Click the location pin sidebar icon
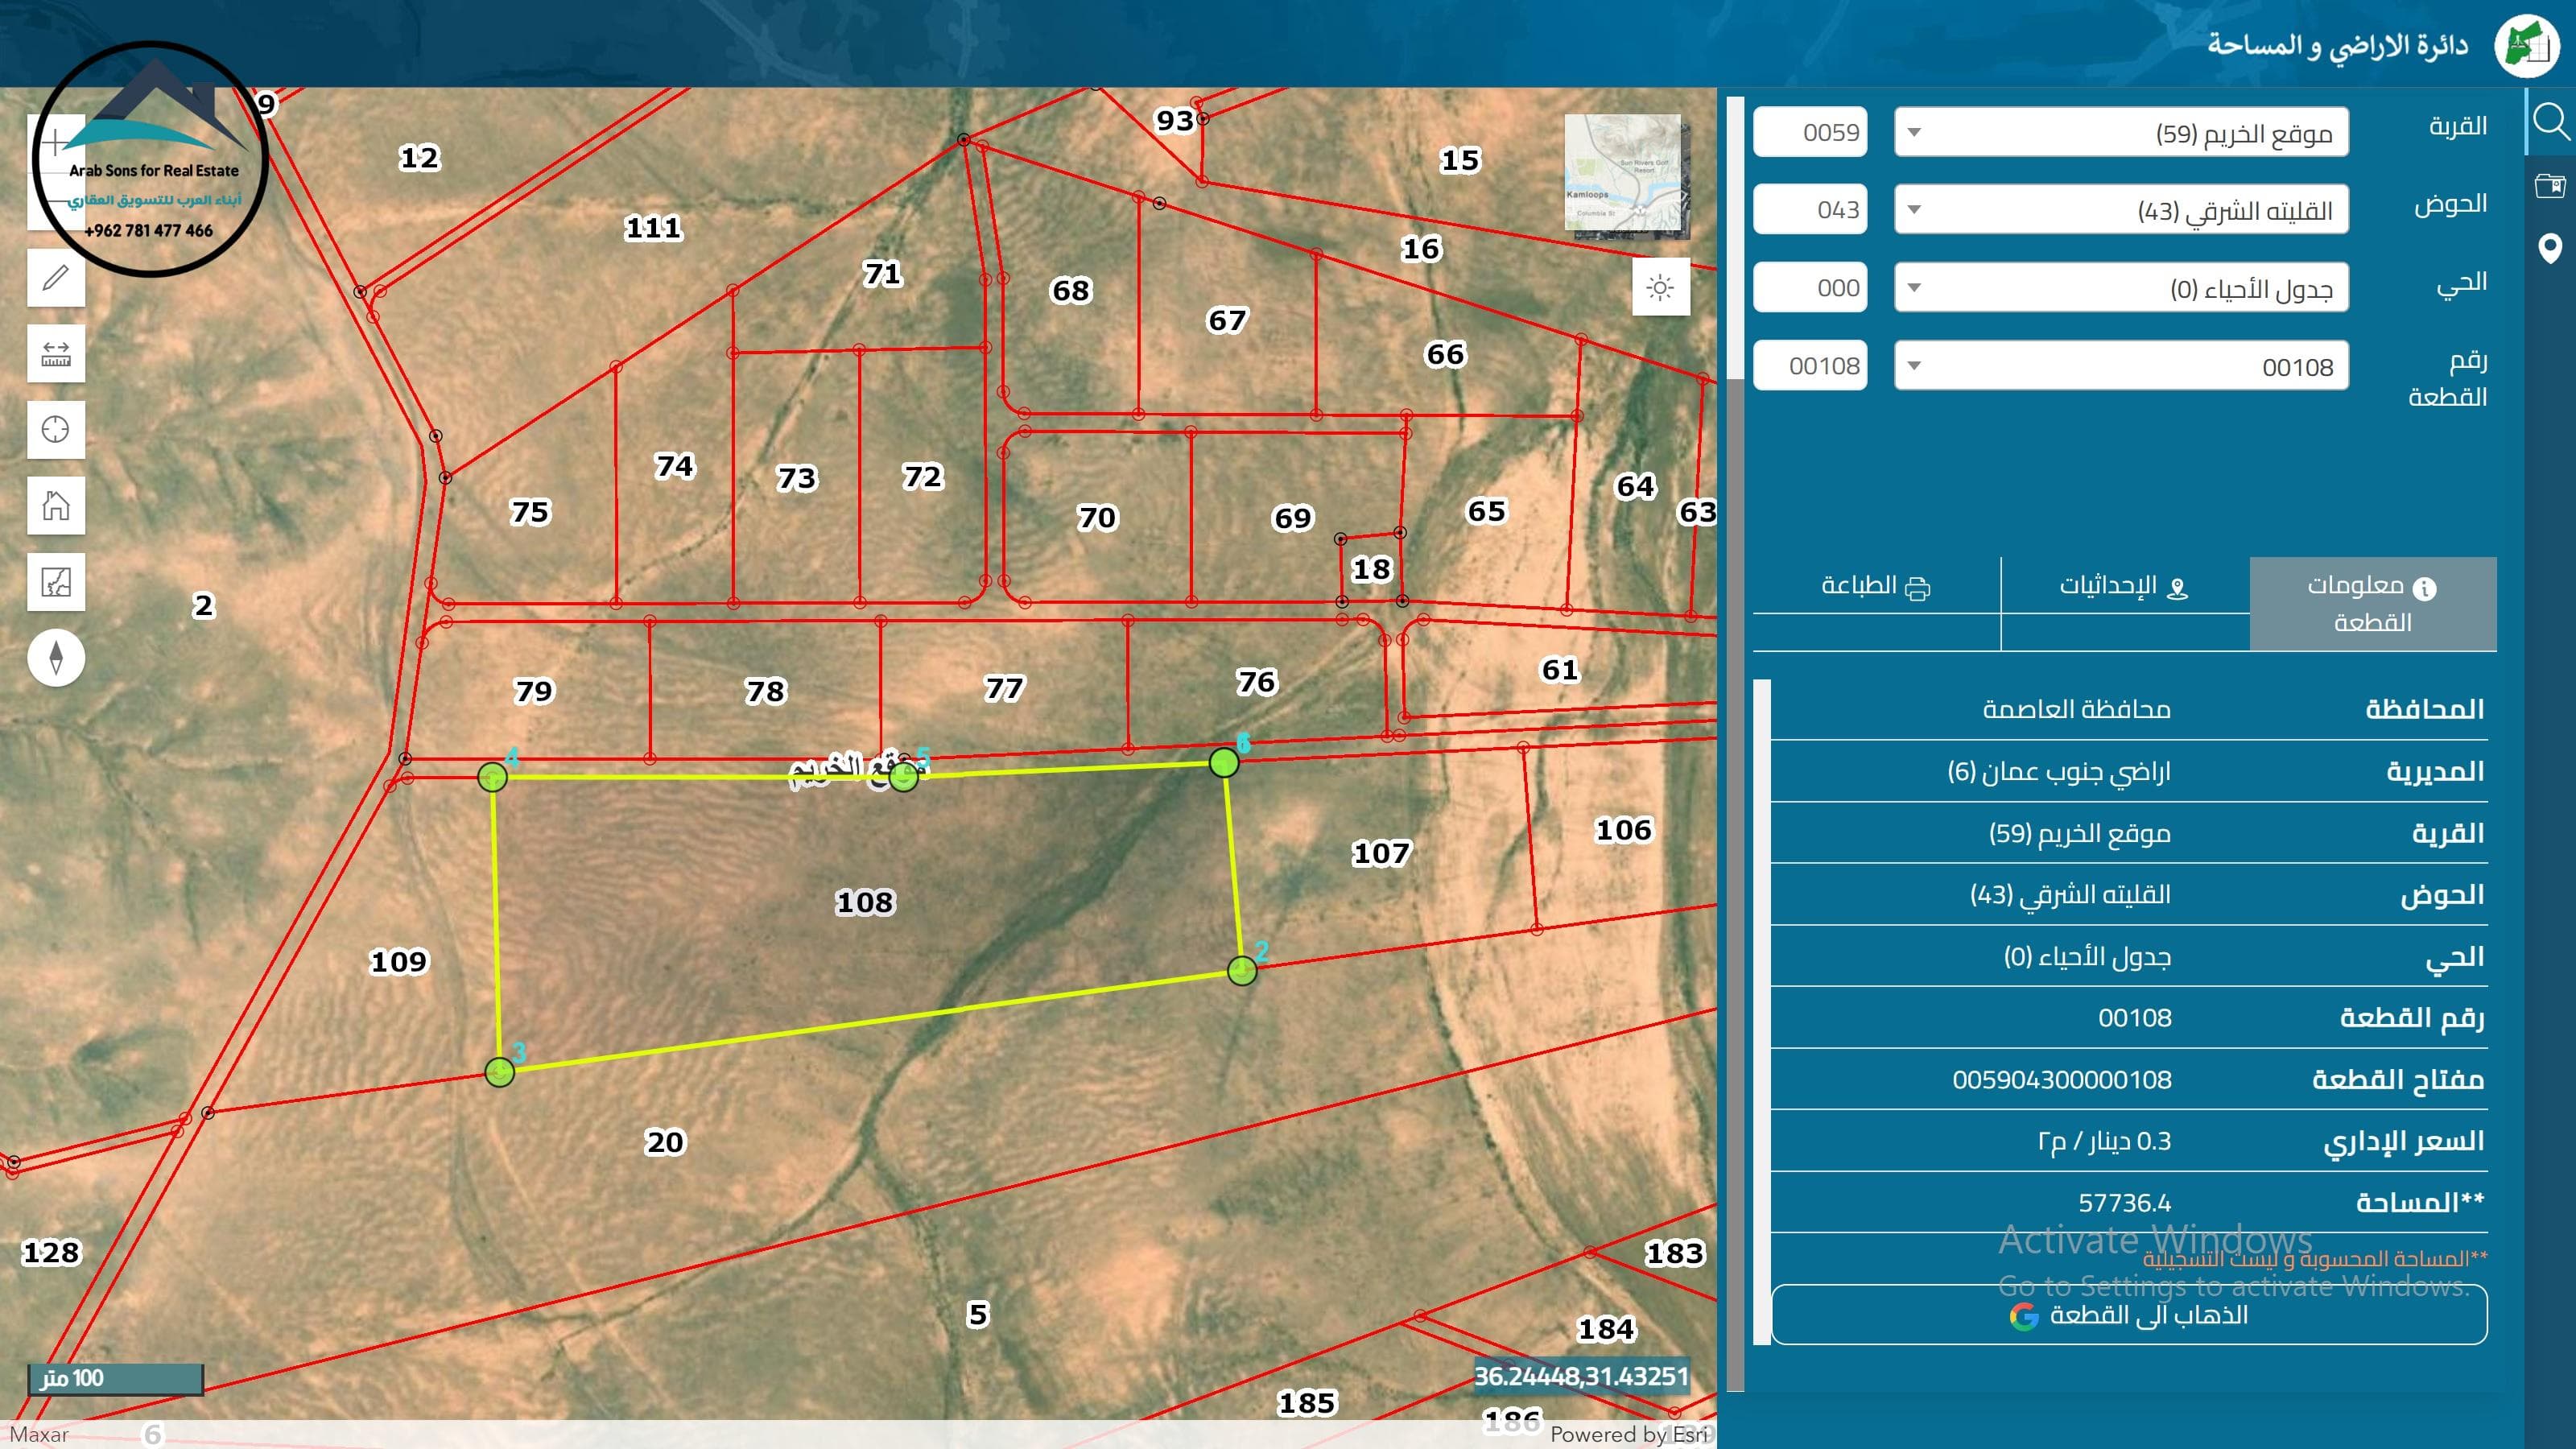 pyautogui.click(x=2550, y=248)
